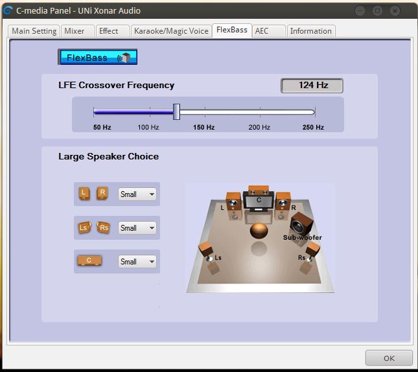This screenshot has width=418, height=372.
Task: Click the 100 Hz slider label
Action: 148,127
